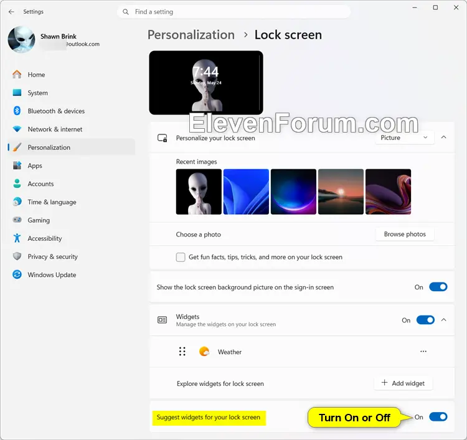Click the Privacy shield icon
The height and width of the screenshot is (440, 467).
17,256
